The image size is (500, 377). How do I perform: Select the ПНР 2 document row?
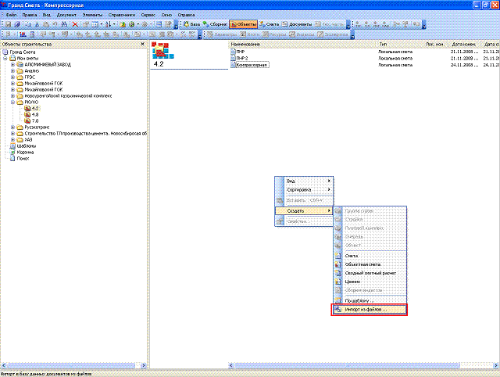tap(241, 58)
